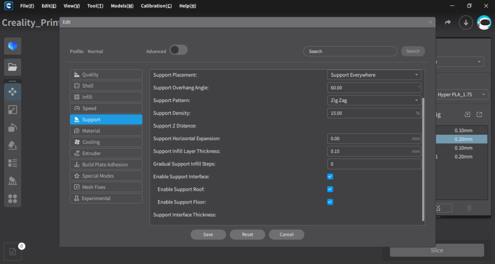Image resolution: width=495 pixels, height=264 pixels.
Task: Click the export profile icon in right panel
Action: coord(480,114)
